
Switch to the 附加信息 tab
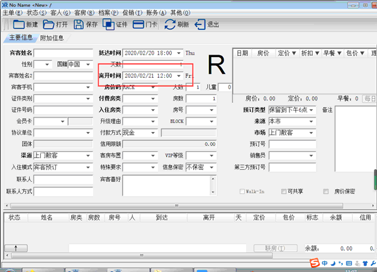point(52,38)
